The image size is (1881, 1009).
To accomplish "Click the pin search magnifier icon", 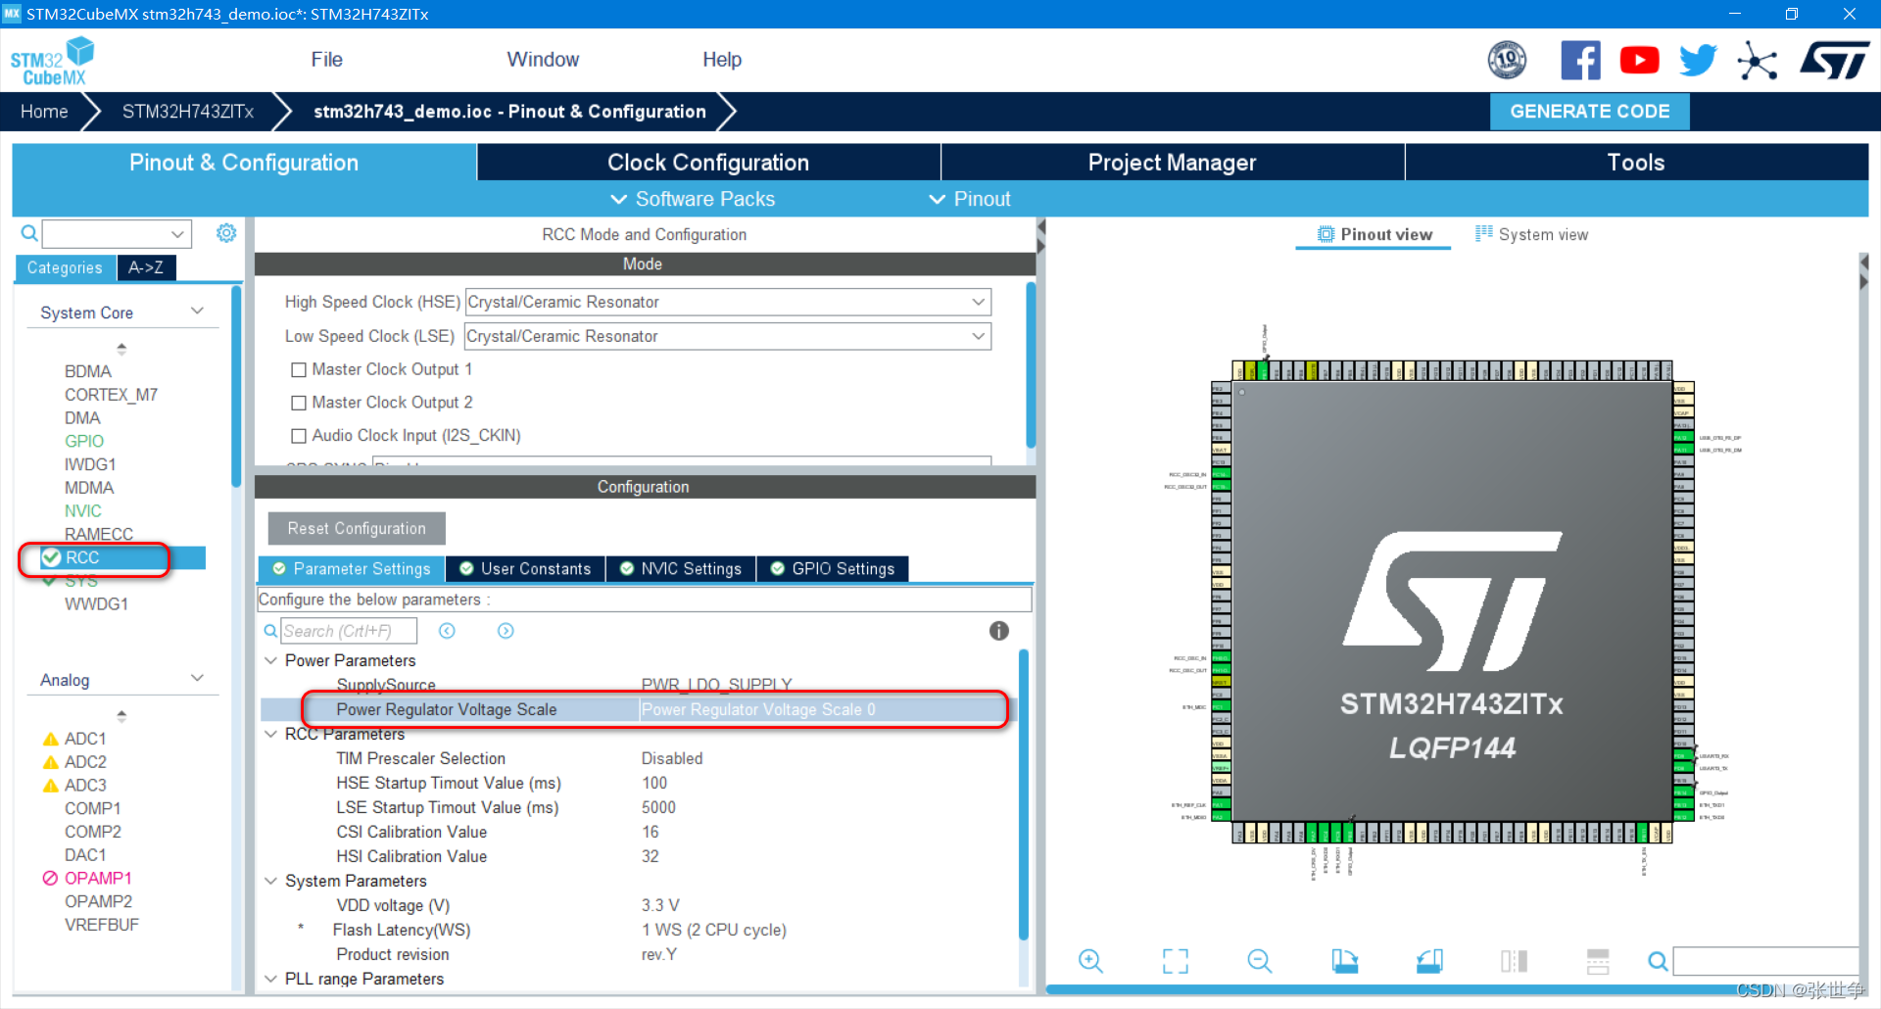I will [x=1658, y=962].
